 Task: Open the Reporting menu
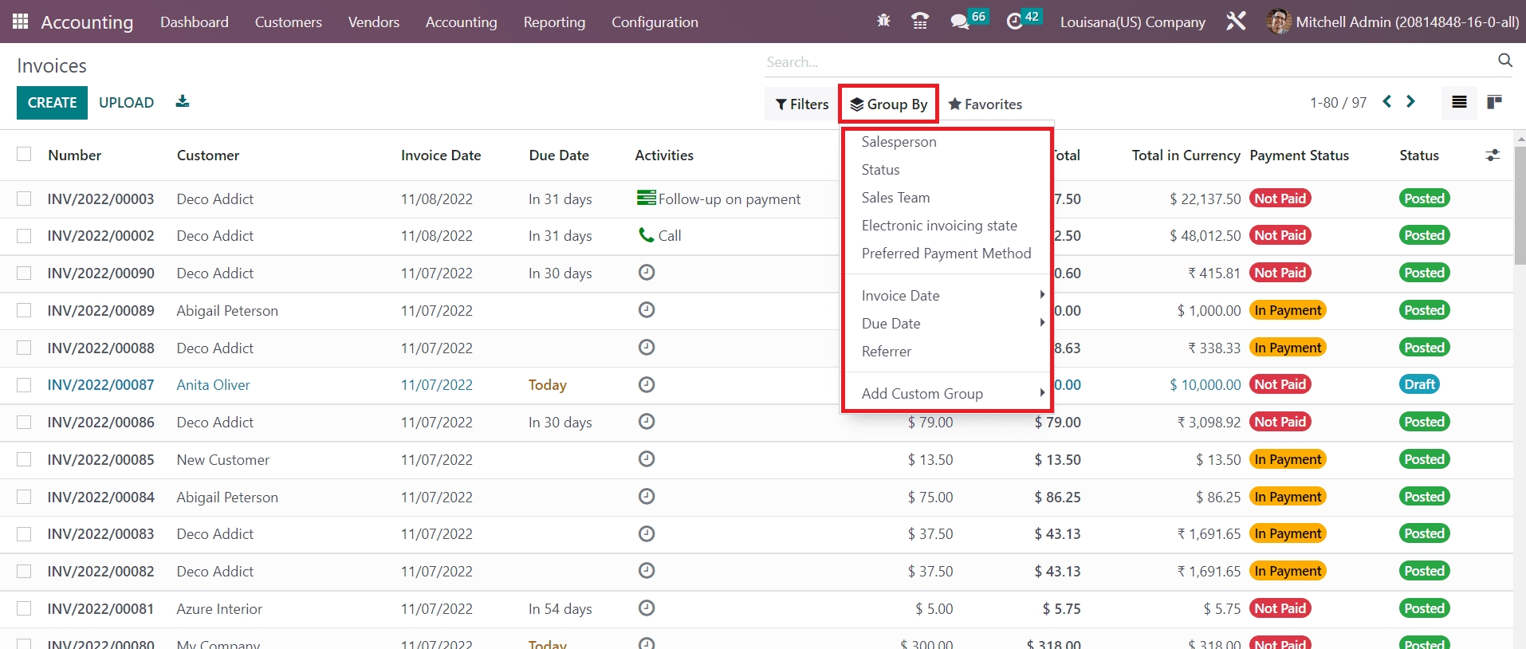[554, 22]
